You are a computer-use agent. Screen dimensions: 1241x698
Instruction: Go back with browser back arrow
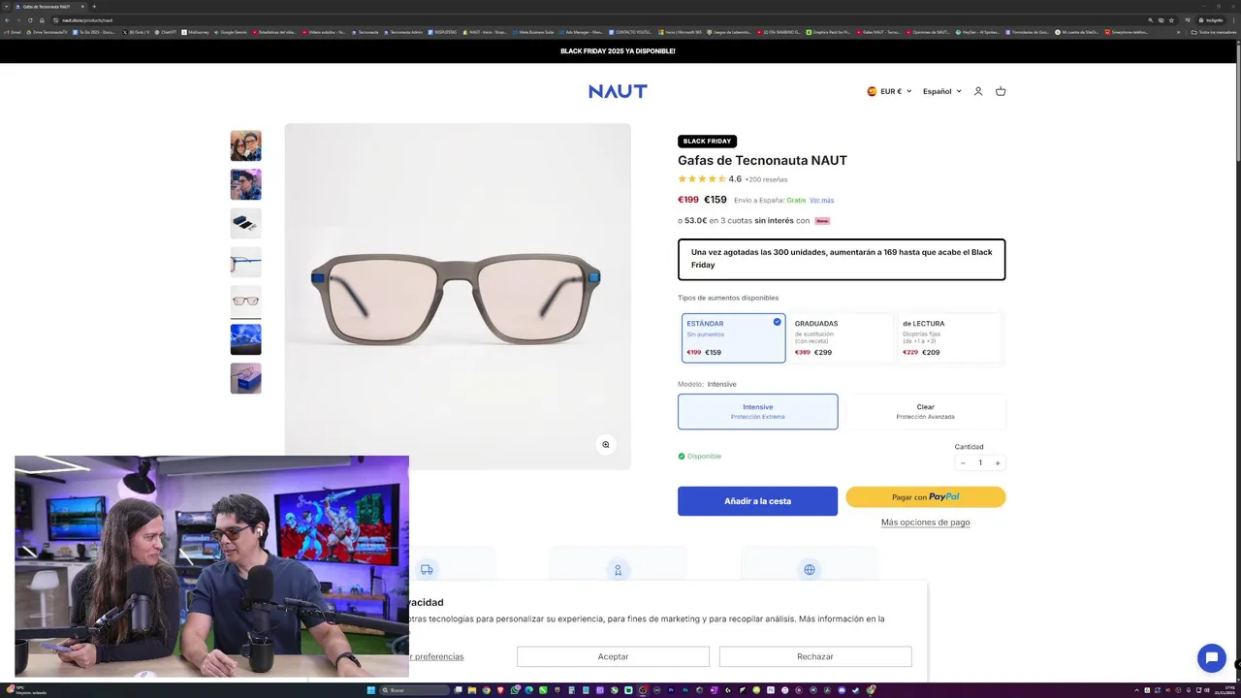click(8, 19)
